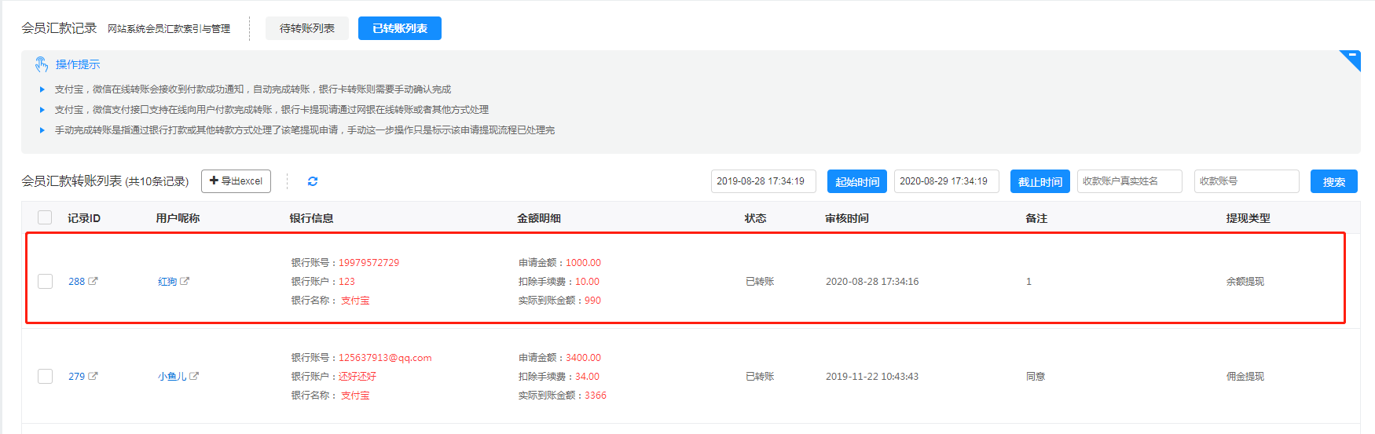Collapse tips panel using blue corner icon
The width and height of the screenshot is (1375, 434).
pyautogui.click(x=1351, y=58)
